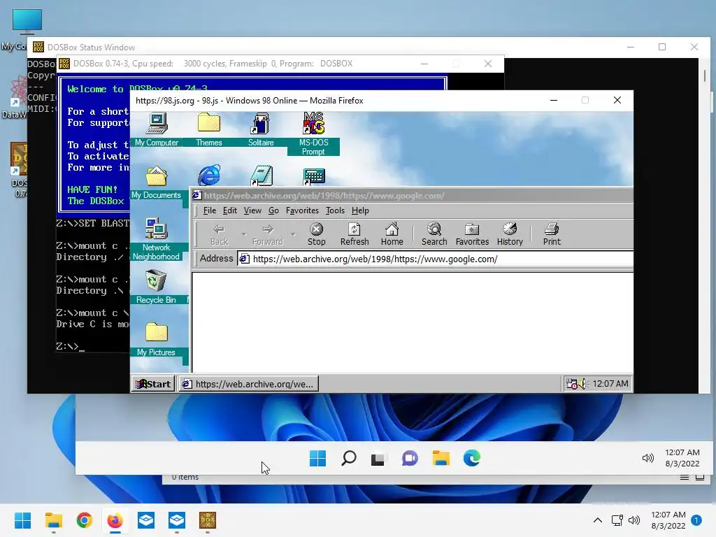Launch the Solitaire shortcut
This screenshot has width=716, height=537.
[x=261, y=129]
